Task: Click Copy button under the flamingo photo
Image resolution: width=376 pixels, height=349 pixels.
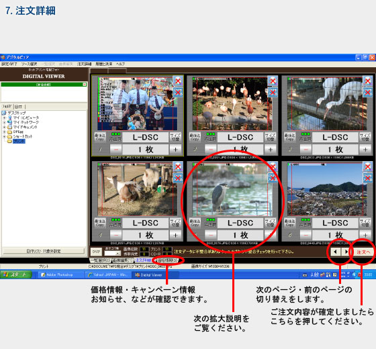Action: [195, 138]
